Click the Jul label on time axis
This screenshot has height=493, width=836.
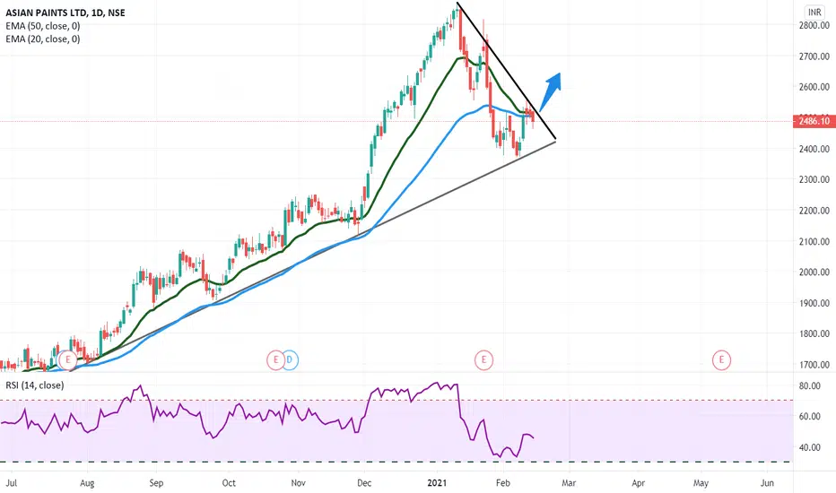point(11,483)
